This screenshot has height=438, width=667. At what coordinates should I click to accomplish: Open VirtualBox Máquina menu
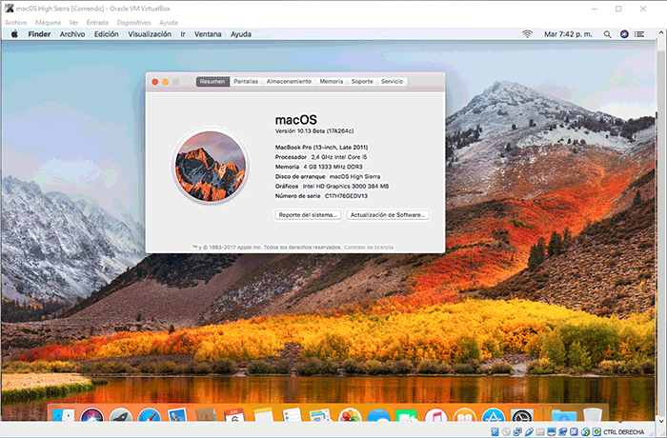coord(48,22)
